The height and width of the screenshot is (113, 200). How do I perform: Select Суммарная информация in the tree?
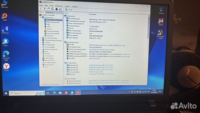tap(53, 20)
